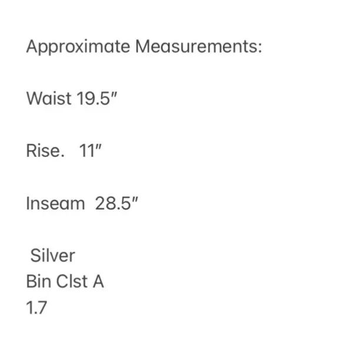Click the letter "A" after Clst
This screenshot has width=341, height=341.
coord(98,282)
